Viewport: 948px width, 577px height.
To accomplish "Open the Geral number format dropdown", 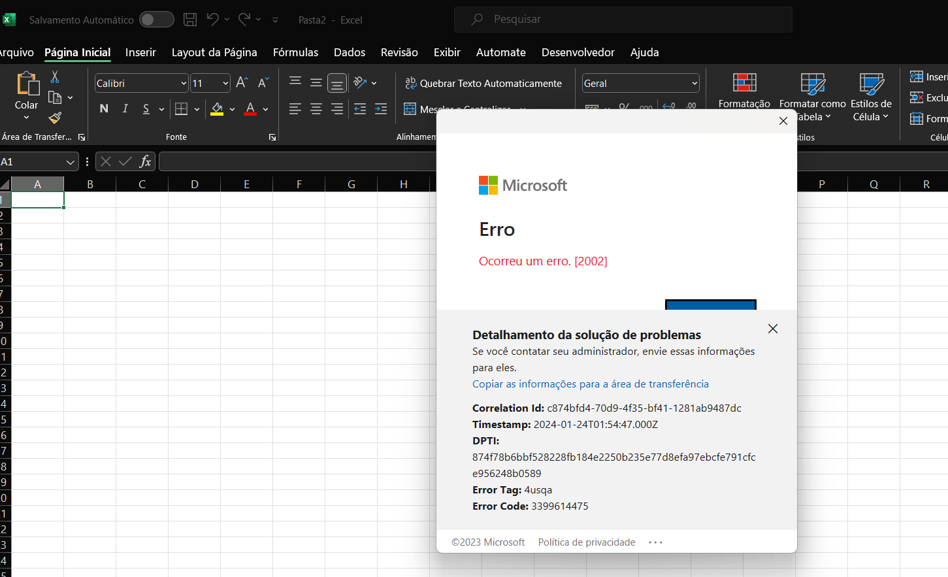I will [x=695, y=83].
